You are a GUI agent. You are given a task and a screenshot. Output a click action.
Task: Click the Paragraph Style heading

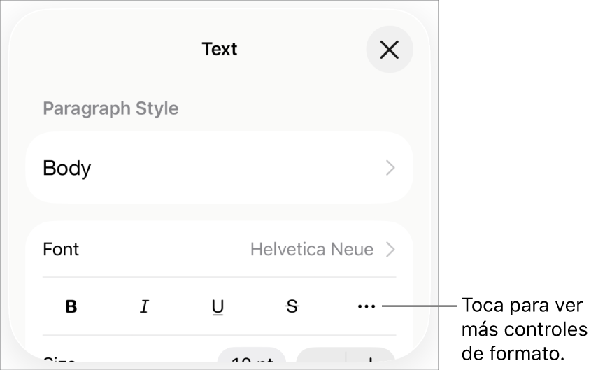[x=111, y=108]
